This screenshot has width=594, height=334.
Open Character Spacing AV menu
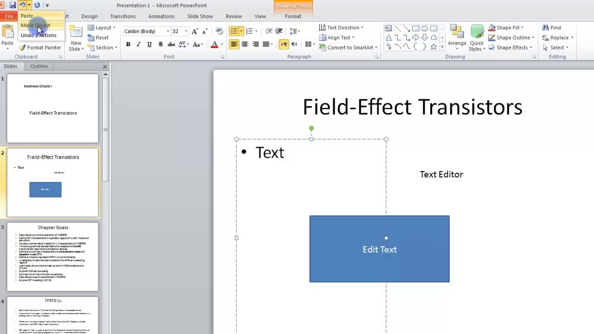click(184, 45)
